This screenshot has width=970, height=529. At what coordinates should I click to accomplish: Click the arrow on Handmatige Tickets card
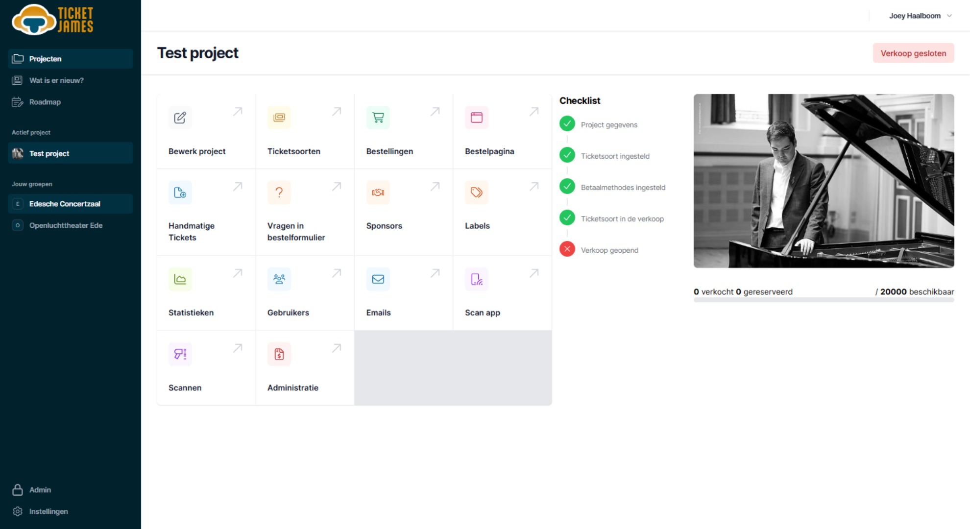pyautogui.click(x=238, y=187)
